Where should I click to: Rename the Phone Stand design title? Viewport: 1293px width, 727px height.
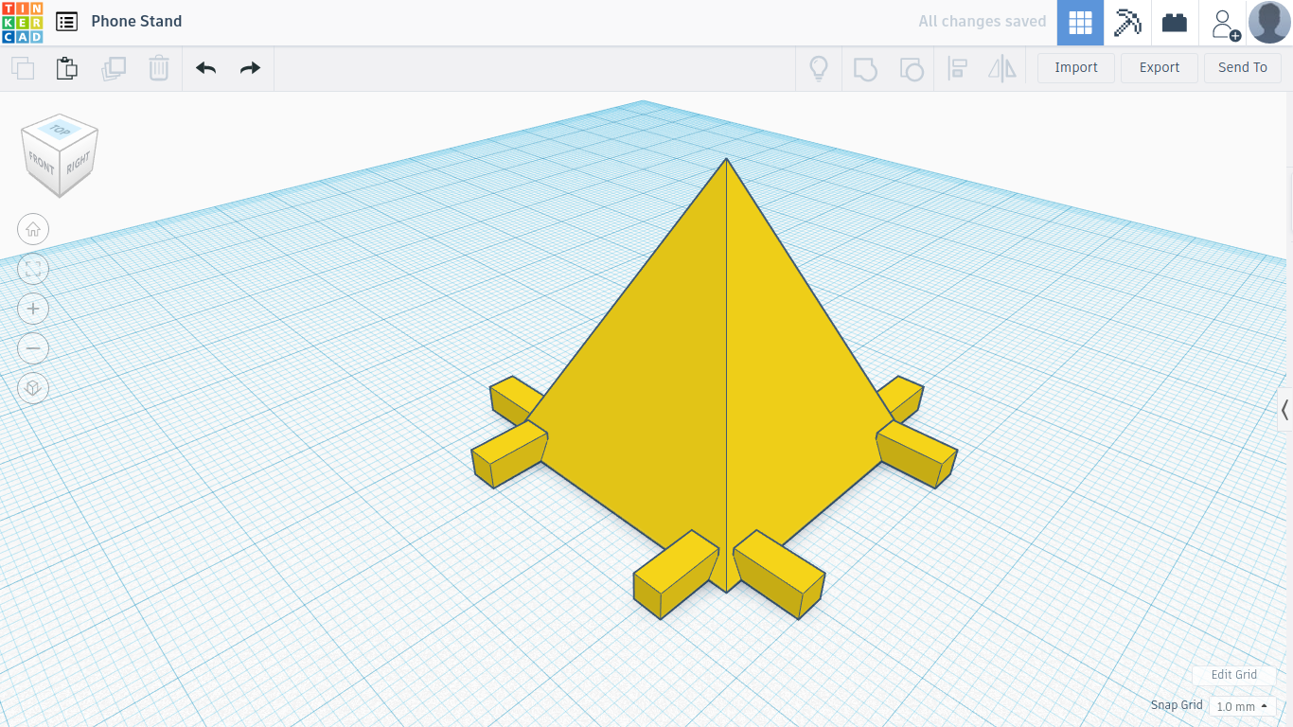(x=136, y=22)
